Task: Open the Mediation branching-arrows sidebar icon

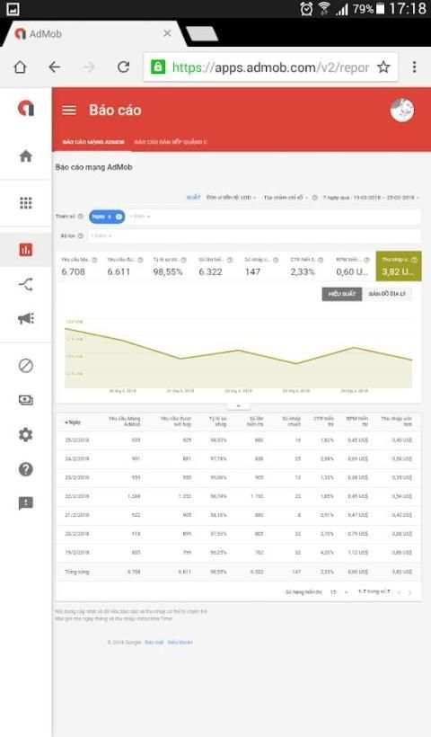Action: pos(26,284)
